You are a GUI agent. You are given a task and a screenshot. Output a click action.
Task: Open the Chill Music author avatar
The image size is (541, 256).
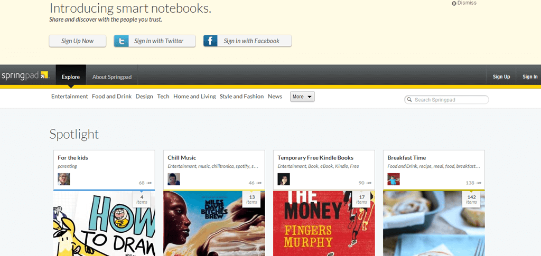click(x=174, y=179)
